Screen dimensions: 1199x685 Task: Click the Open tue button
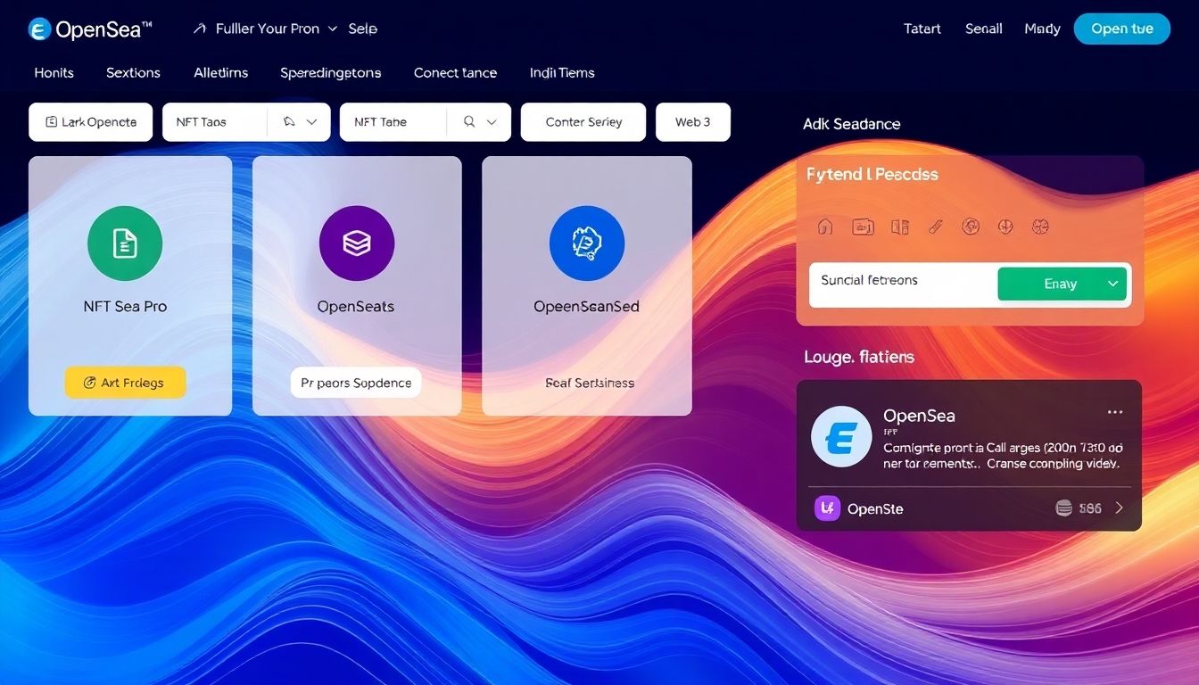point(1121,29)
